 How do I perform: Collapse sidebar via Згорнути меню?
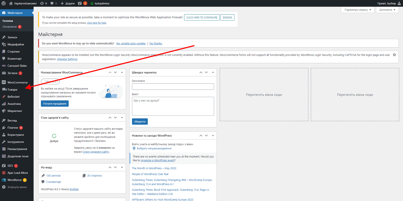point(17,187)
